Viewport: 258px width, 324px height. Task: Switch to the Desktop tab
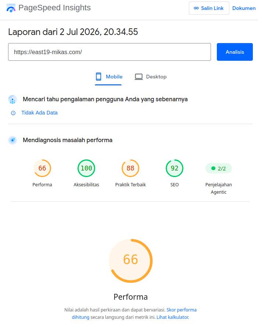[x=151, y=77]
